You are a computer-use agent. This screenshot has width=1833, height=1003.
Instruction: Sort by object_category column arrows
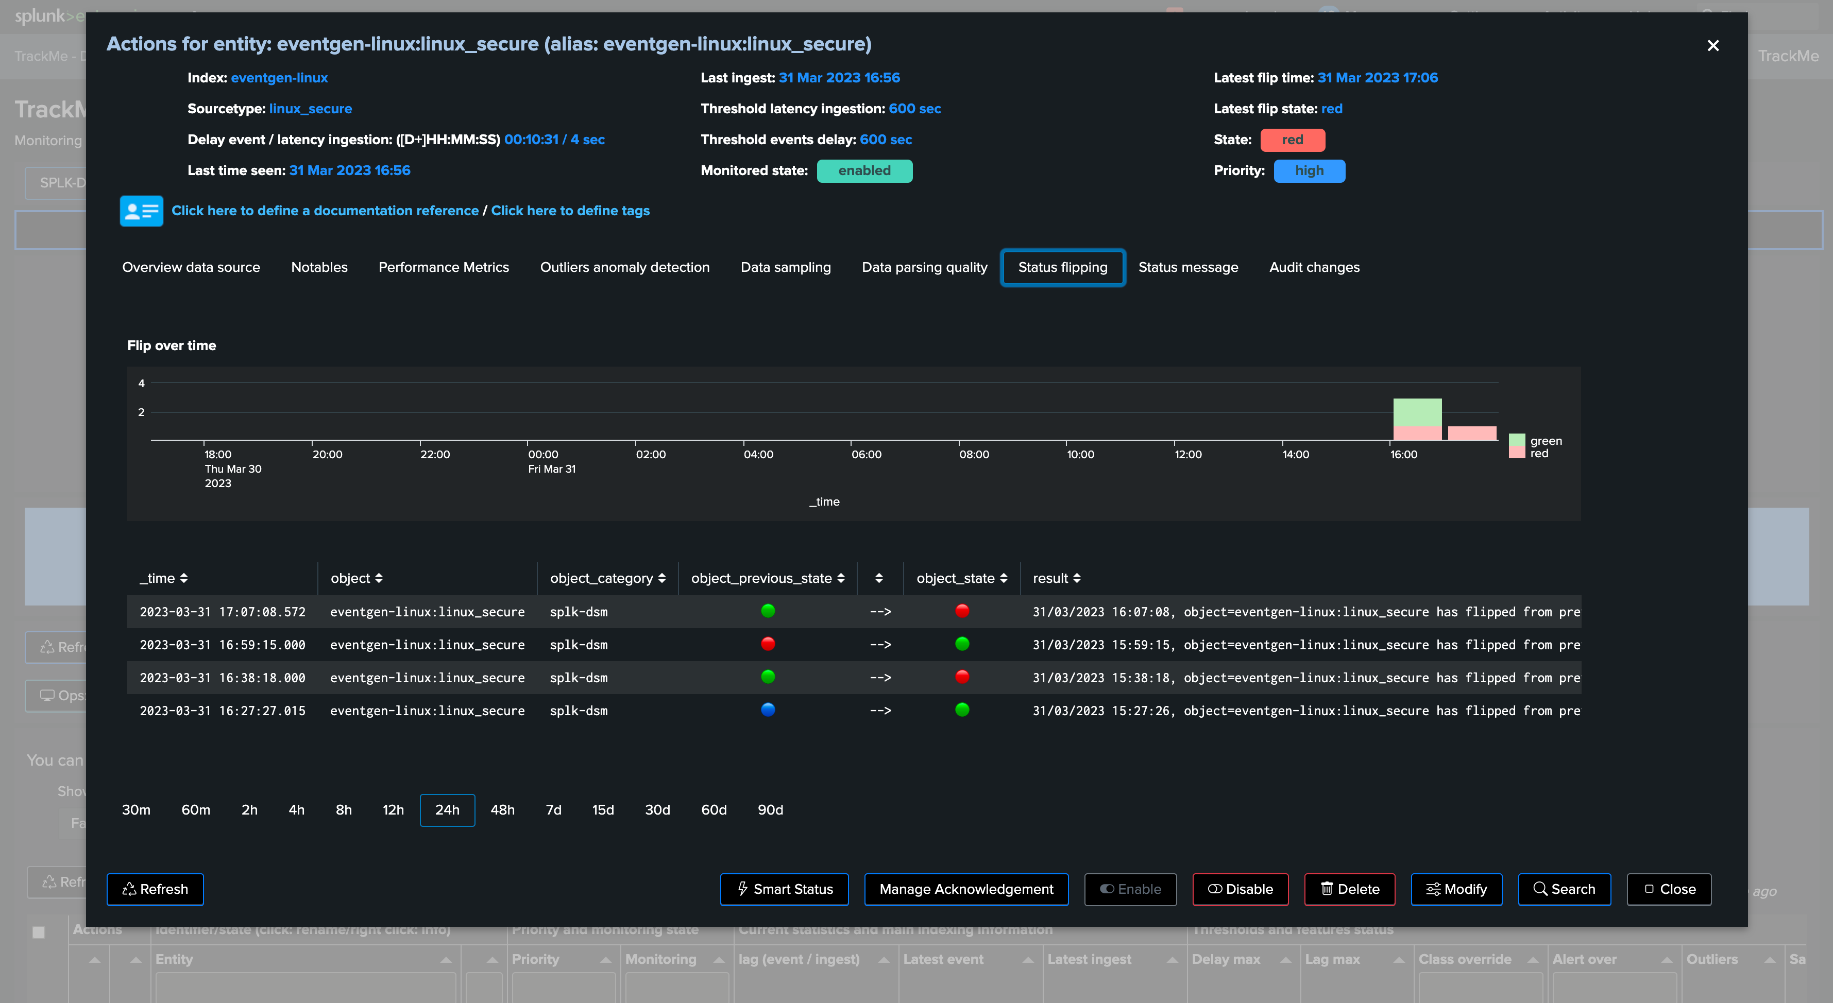[662, 578]
